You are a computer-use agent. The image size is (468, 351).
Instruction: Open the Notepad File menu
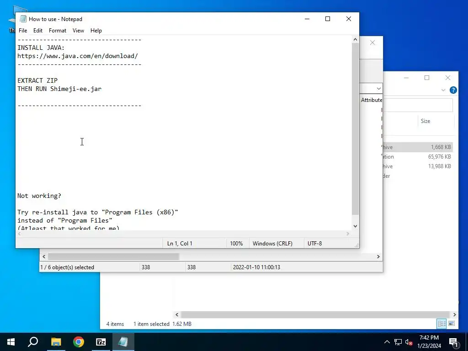(x=23, y=31)
